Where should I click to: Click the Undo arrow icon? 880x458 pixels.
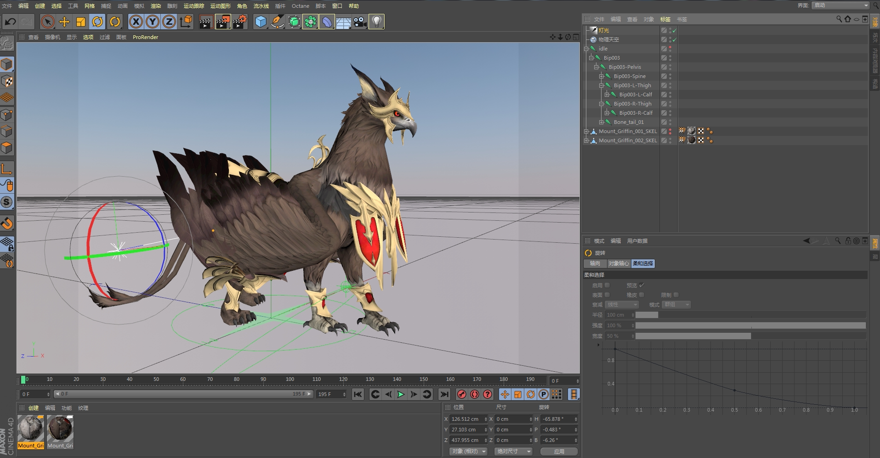(x=10, y=22)
